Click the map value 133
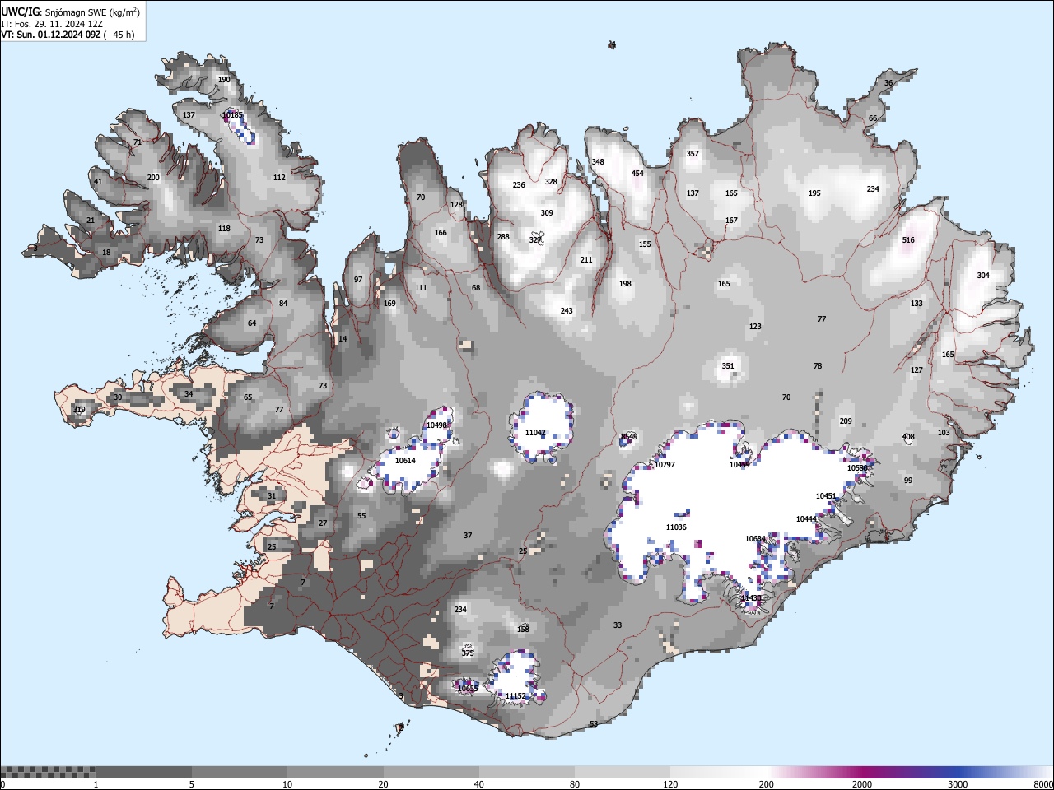 [x=916, y=304]
